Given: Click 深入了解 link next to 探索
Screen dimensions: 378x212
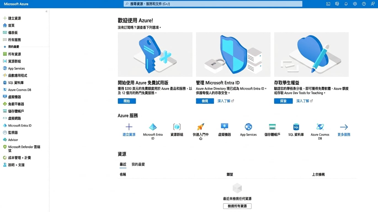Looking at the screenshot, I should (x=304, y=101).
